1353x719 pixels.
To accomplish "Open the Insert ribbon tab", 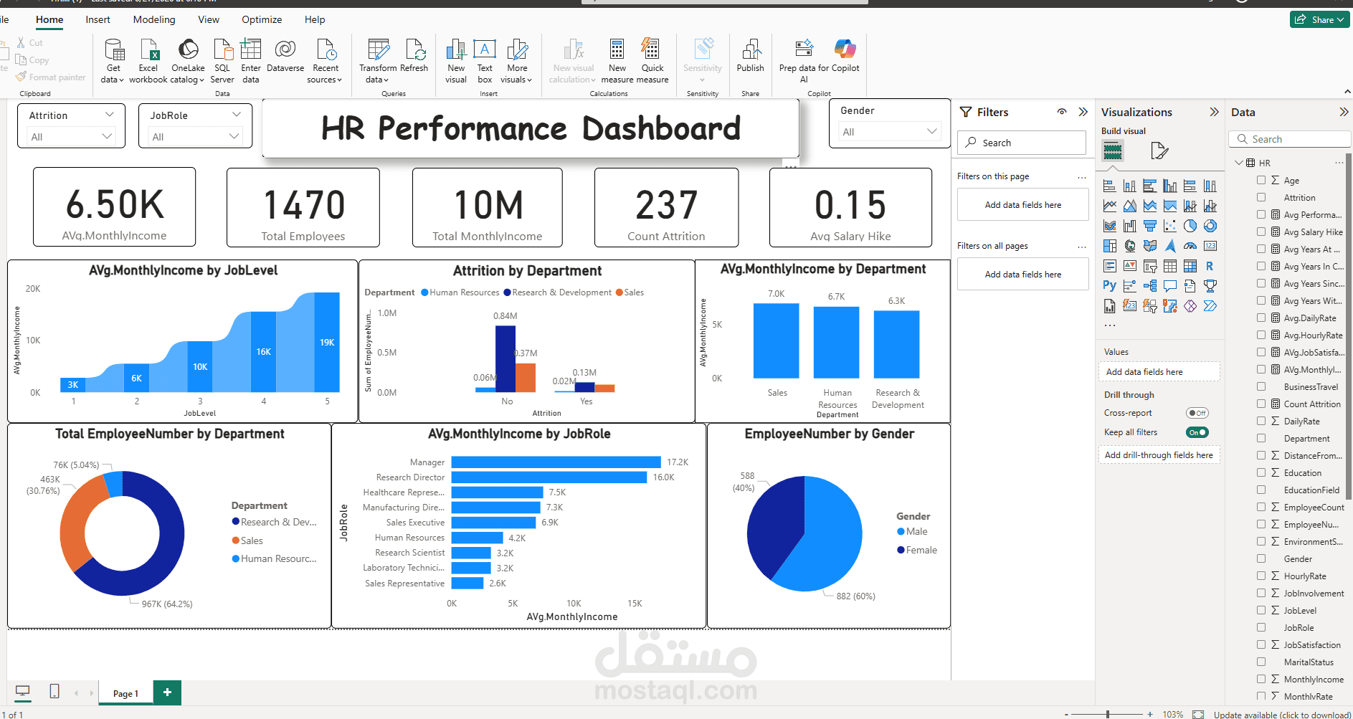I will tap(98, 19).
